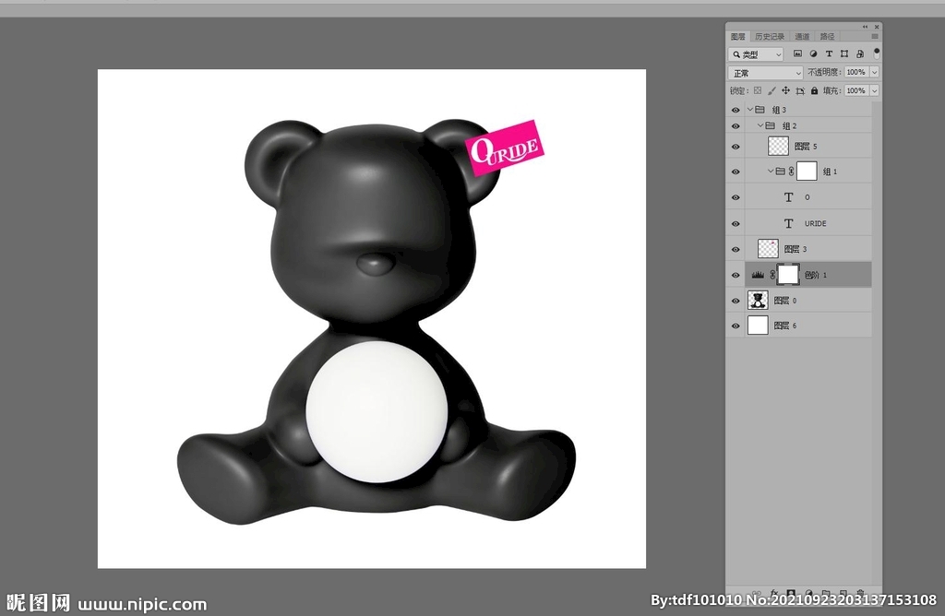Click the lock all padlock icon
Viewport: 945px width, 616px height.
click(x=814, y=91)
